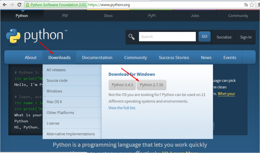This screenshot has height=153, width=260.
Task: Choose Alternative Implementations from Downloads menu
Action: [x=72, y=134]
